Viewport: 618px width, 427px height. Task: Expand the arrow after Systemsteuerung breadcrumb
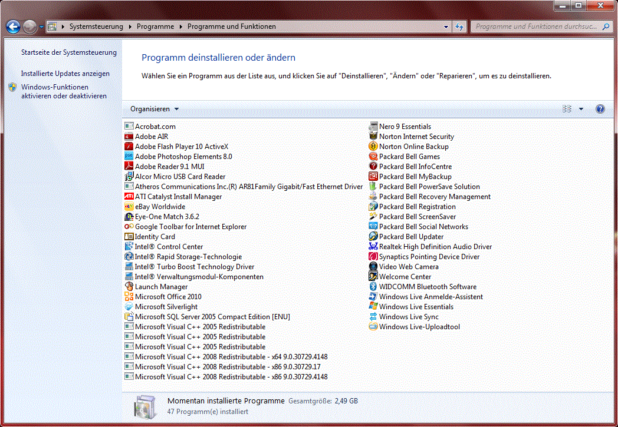pyautogui.click(x=130, y=27)
